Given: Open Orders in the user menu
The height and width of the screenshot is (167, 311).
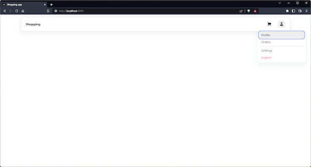Looking at the screenshot, I should click(282, 42).
